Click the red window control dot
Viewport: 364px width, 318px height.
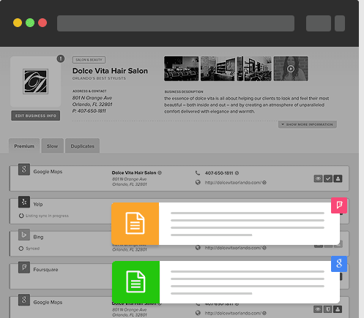coord(42,23)
